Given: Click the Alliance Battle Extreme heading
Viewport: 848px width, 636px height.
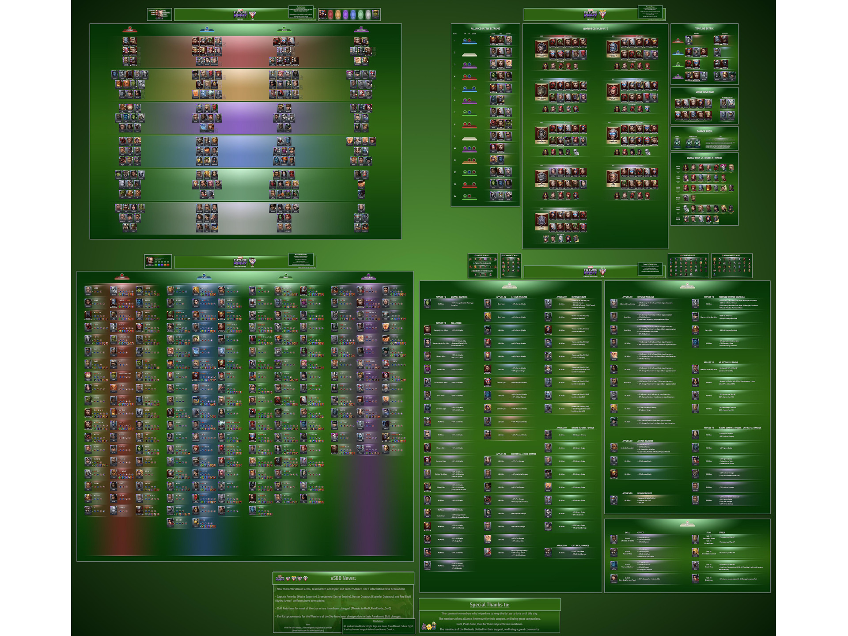Looking at the screenshot, I should [485, 28].
